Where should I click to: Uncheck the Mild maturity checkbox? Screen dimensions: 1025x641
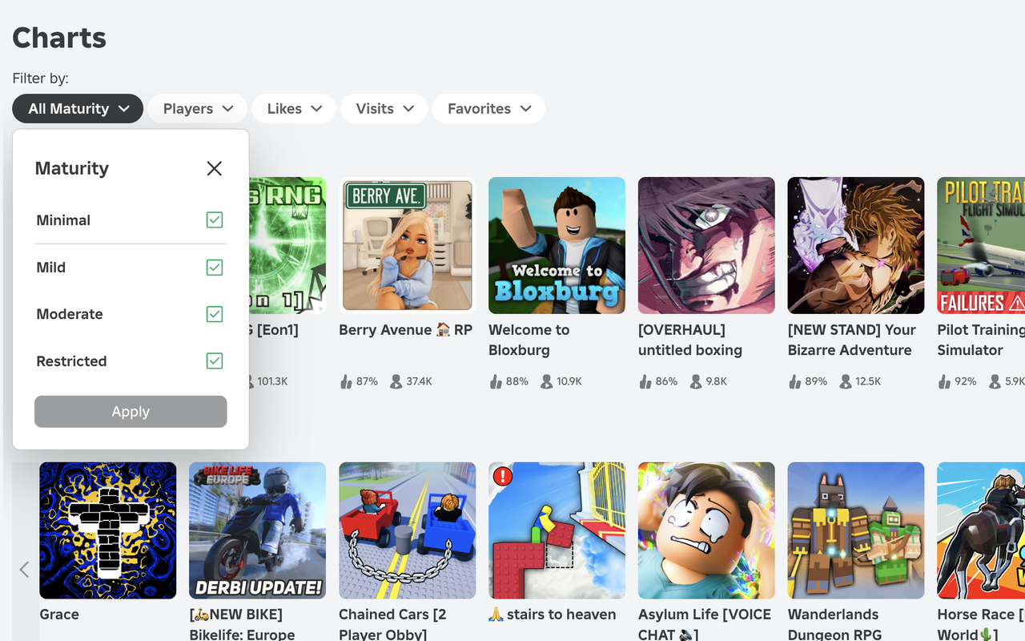click(x=214, y=267)
